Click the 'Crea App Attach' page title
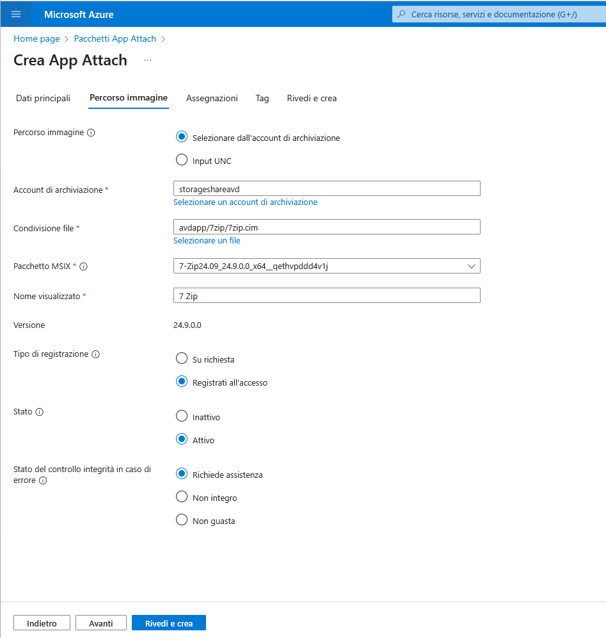606x638 pixels. pos(70,60)
